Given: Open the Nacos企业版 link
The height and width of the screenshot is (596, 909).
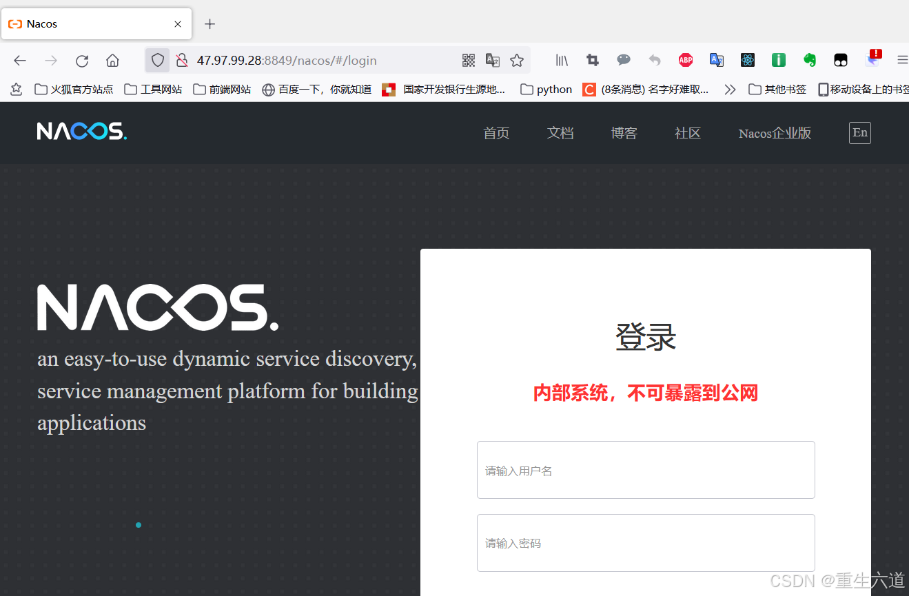Looking at the screenshot, I should click(x=775, y=133).
